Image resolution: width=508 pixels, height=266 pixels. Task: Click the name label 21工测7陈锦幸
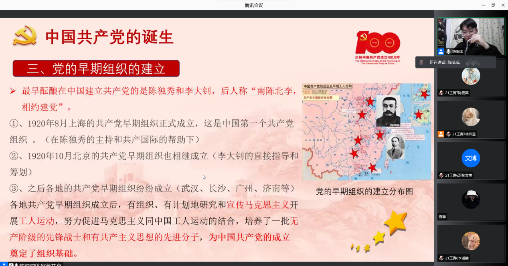click(x=457, y=93)
